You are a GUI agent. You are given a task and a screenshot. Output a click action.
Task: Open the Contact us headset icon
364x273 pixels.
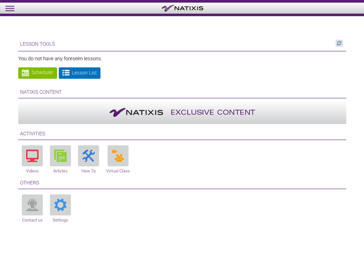point(32,205)
